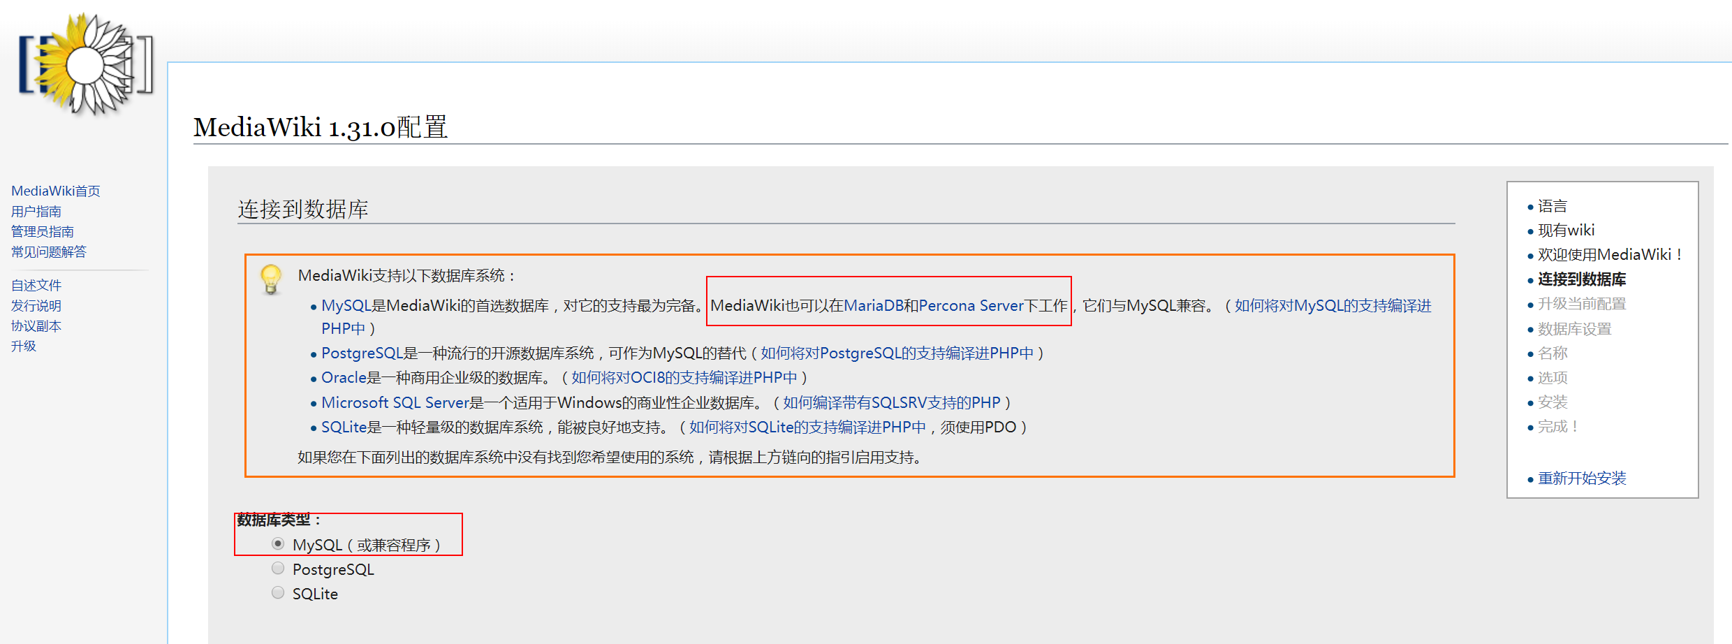Click 连接到数据库 current step
The height and width of the screenshot is (644, 1732).
pyautogui.click(x=1582, y=279)
